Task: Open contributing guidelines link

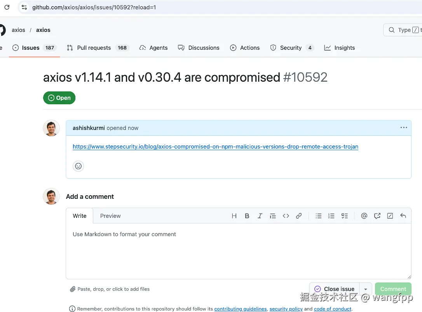Action: (240, 309)
